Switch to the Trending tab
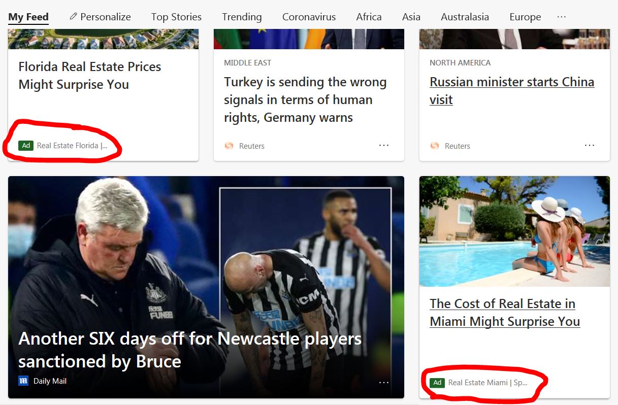 (242, 17)
